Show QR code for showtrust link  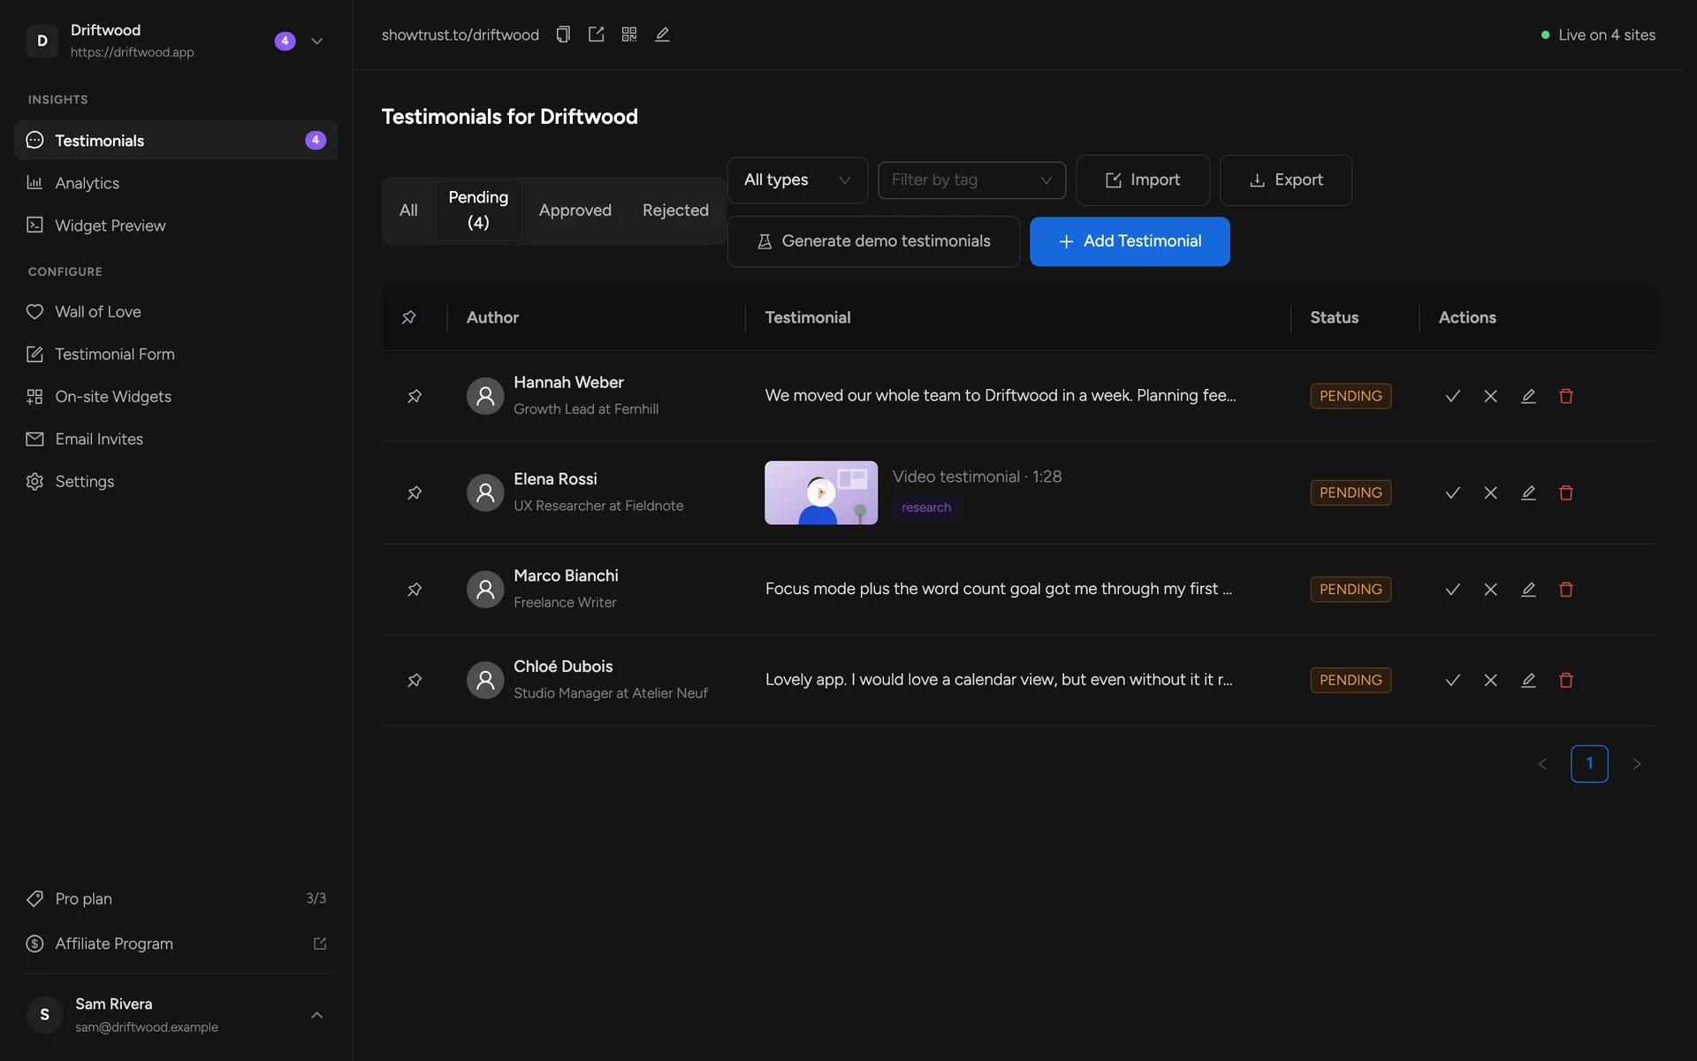coord(629,34)
